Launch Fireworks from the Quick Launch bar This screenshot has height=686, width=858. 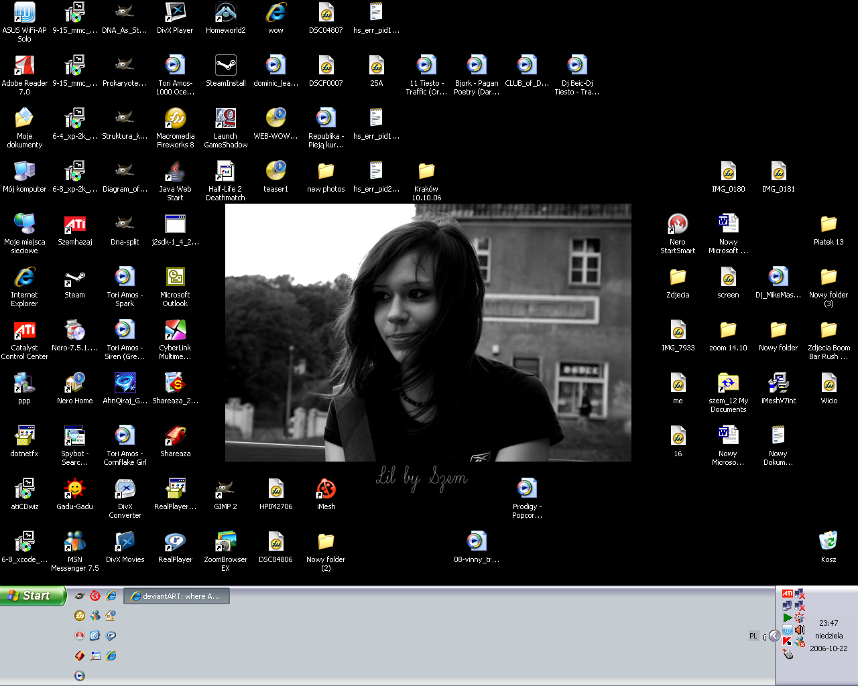(x=80, y=616)
